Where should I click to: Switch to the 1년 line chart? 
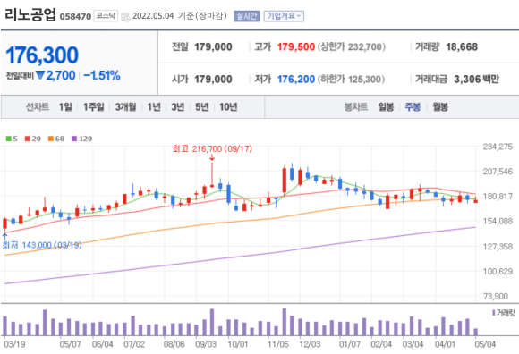click(154, 106)
